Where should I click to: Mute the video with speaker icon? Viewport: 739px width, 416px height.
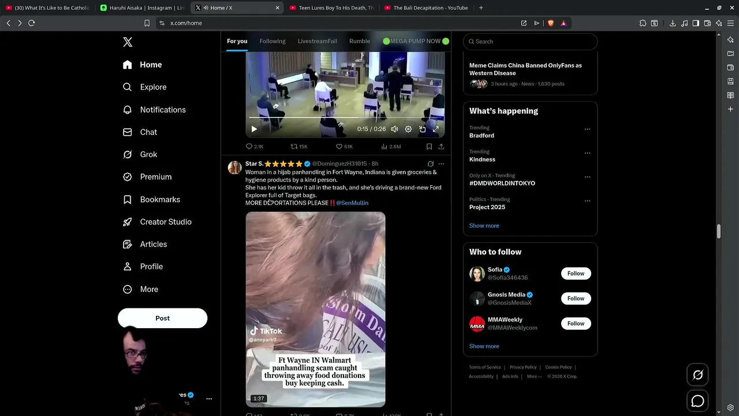[x=394, y=129]
